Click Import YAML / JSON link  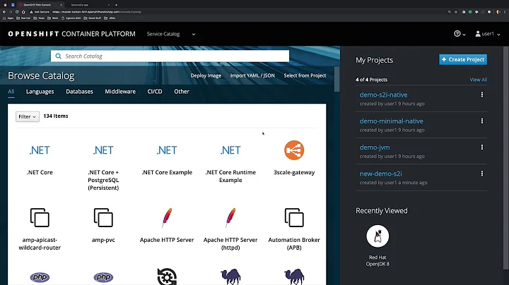[252, 75]
